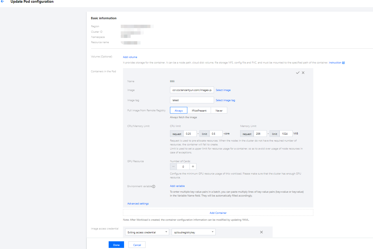Image resolution: width=373 pixels, height=249 pixels.
Task: Expand Advanced settings section
Action: pyautogui.click(x=138, y=204)
